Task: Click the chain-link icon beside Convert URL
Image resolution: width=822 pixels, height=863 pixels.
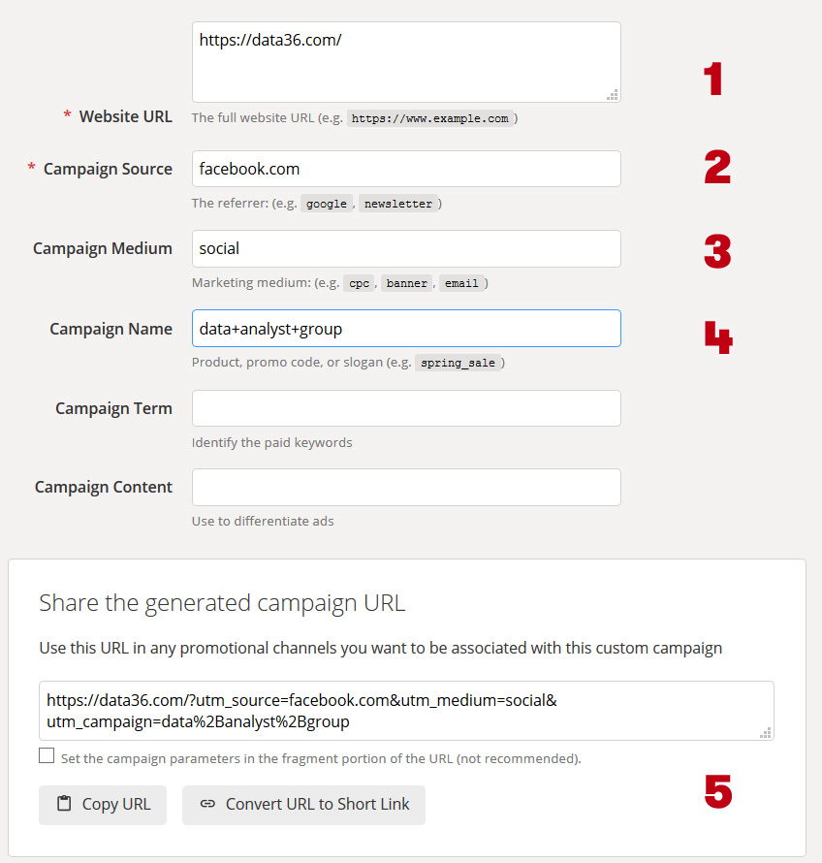Action: coord(210,804)
